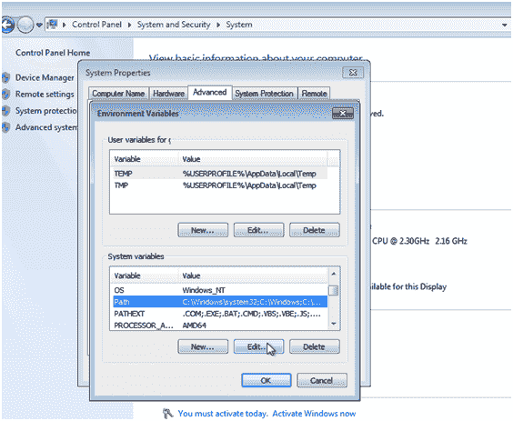Open Control Panel Home link
The image size is (513, 421).
click(53, 53)
